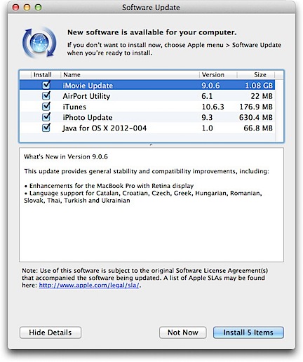303x362 pixels.
Task: Click the Software Update globe icon
Action: click(39, 43)
